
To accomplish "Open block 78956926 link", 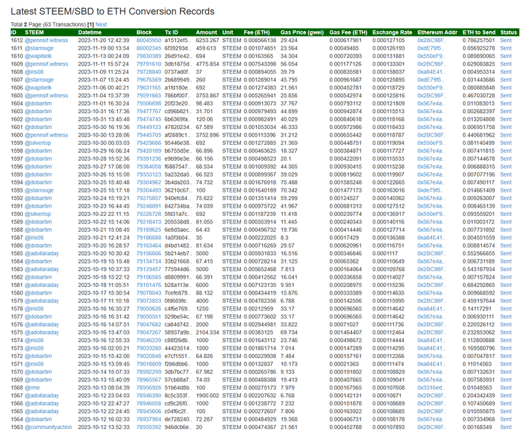I will pos(149,388).
